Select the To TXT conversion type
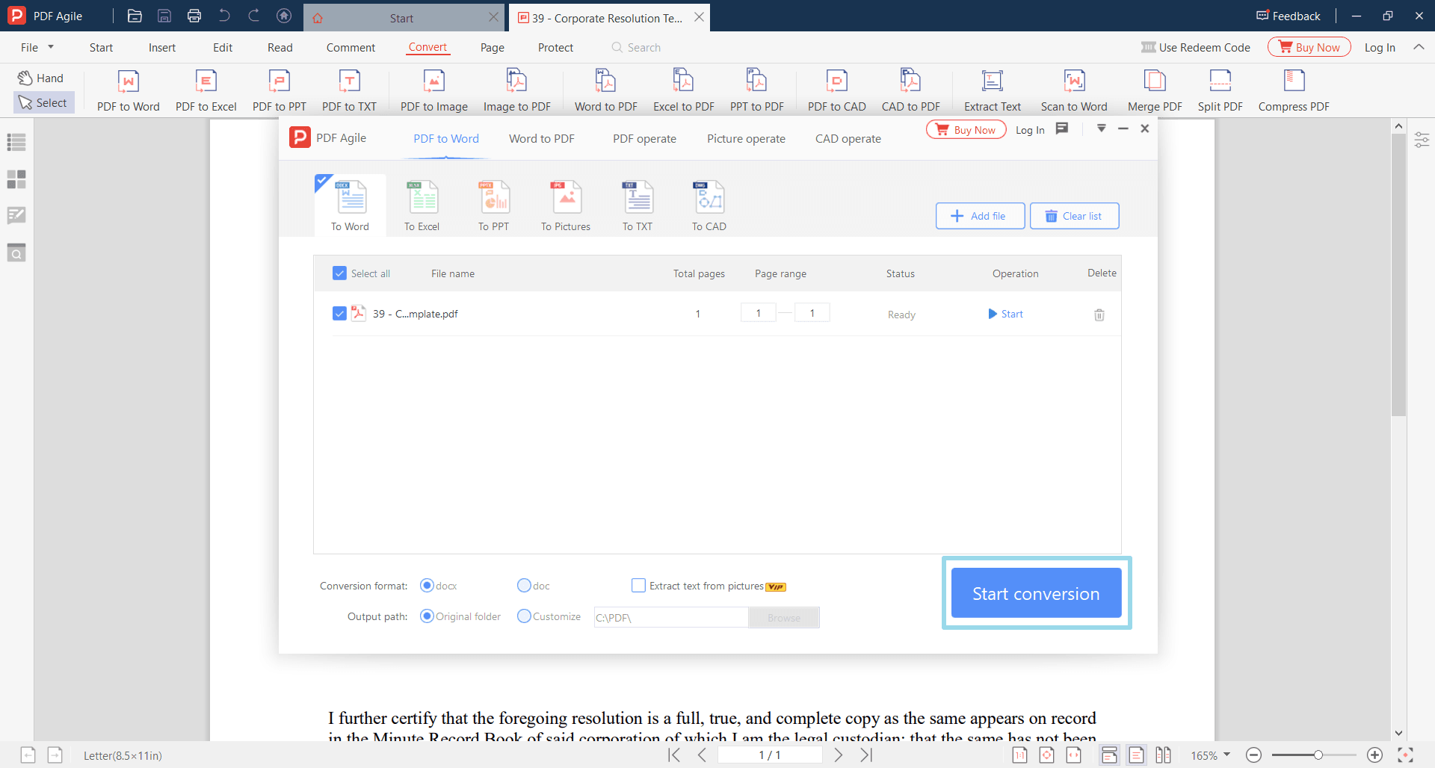Viewport: 1435px width, 768px height. click(638, 206)
